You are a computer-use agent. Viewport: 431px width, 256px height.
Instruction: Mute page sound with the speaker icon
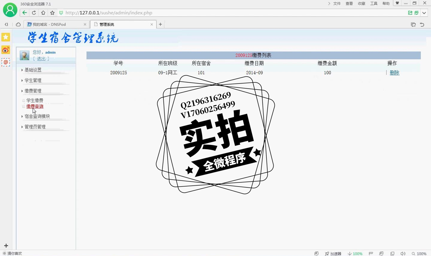point(403,253)
